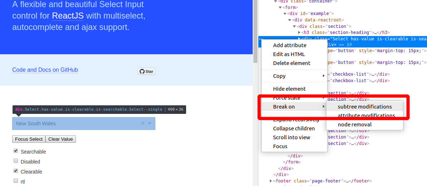
Task: Choose Collapse children
Action: 294,129
